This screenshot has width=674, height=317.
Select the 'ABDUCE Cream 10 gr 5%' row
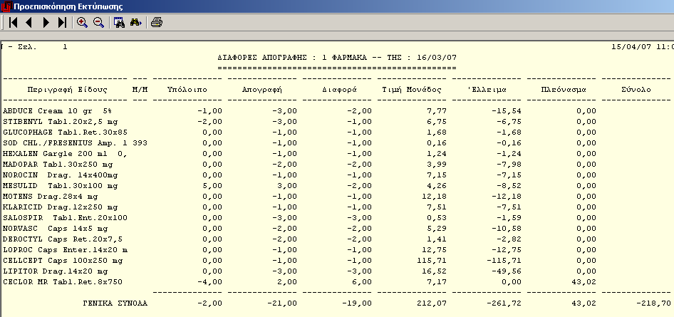coord(300,111)
